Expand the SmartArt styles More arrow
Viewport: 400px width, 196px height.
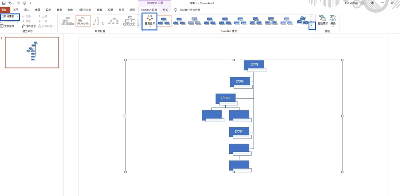(x=312, y=25)
